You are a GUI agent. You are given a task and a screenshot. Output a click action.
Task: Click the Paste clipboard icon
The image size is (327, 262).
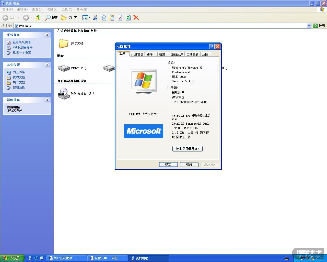(112, 18)
